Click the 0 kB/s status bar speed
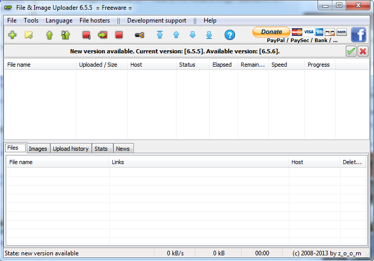This screenshot has height=261, width=374. tap(175, 253)
